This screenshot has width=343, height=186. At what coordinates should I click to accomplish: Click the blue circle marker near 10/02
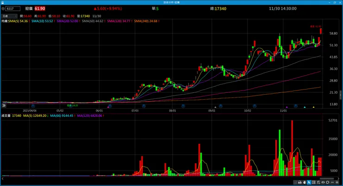[x=254, y=106]
